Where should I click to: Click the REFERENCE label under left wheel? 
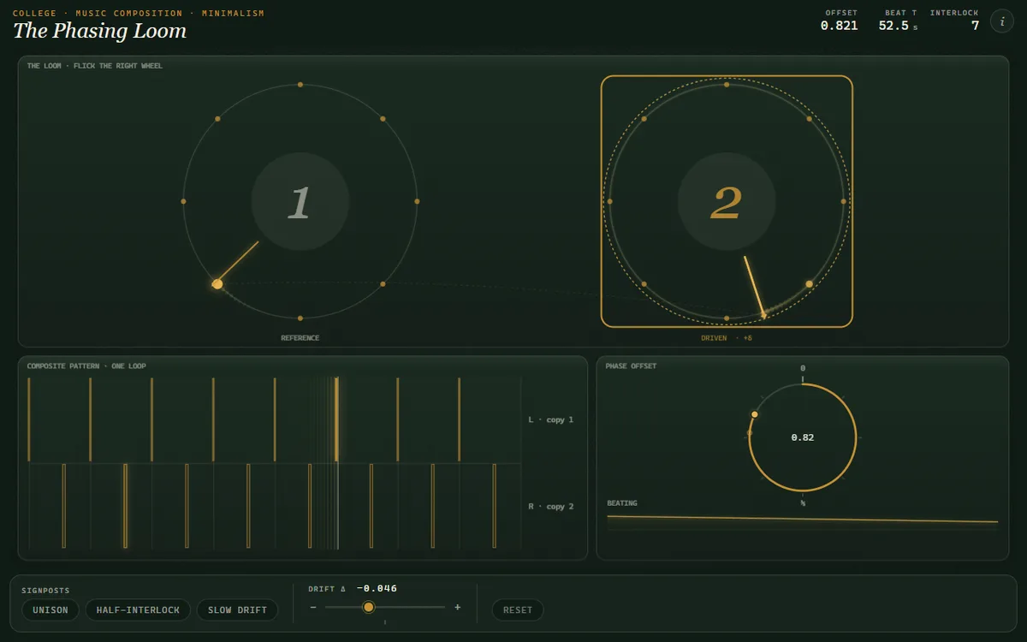click(x=300, y=338)
